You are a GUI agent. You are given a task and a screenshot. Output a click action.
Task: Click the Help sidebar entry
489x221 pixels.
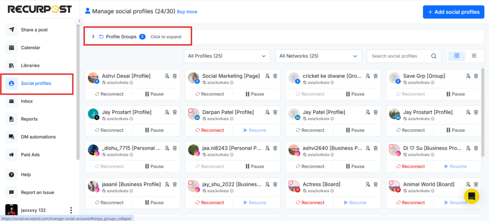coord(26,175)
